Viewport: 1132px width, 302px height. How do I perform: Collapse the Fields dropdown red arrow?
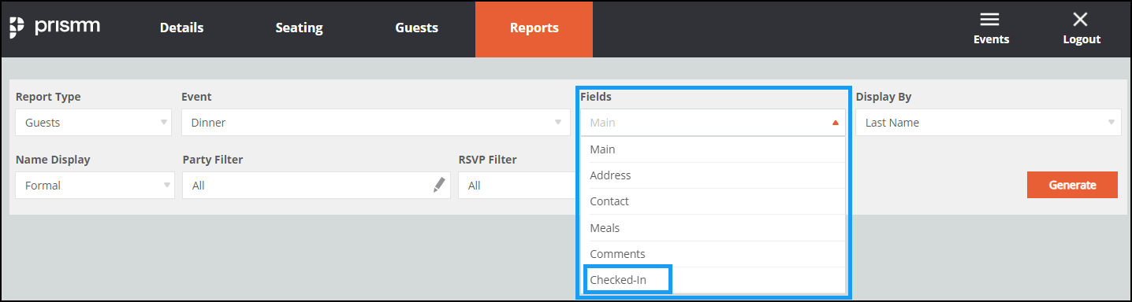click(x=835, y=123)
